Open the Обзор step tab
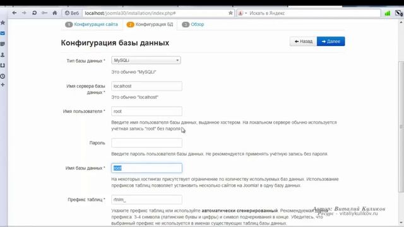The image size is (404, 227). click(x=193, y=25)
